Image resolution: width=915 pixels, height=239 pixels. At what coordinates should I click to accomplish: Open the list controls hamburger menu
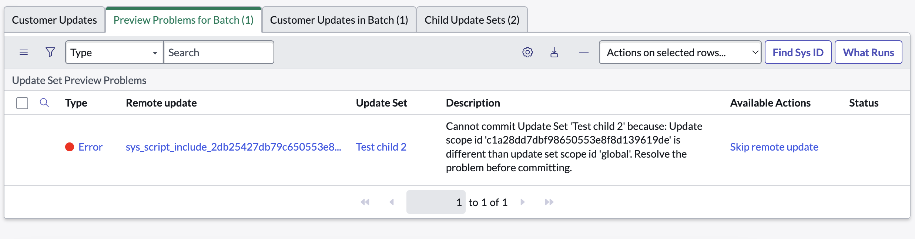tap(24, 52)
